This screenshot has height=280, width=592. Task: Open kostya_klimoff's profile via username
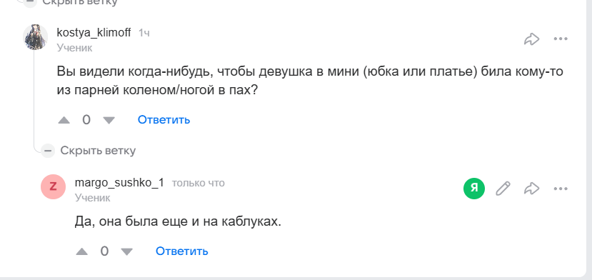click(94, 33)
